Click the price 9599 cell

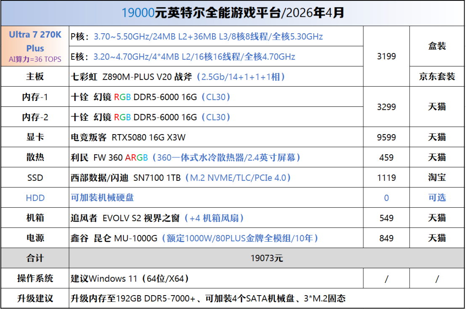pyautogui.click(x=387, y=137)
